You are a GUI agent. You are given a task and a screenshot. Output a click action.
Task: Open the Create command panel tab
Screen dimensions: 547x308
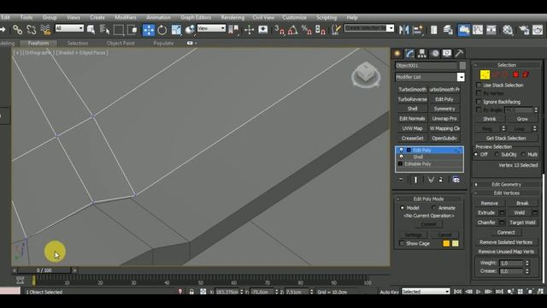click(397, 53)
